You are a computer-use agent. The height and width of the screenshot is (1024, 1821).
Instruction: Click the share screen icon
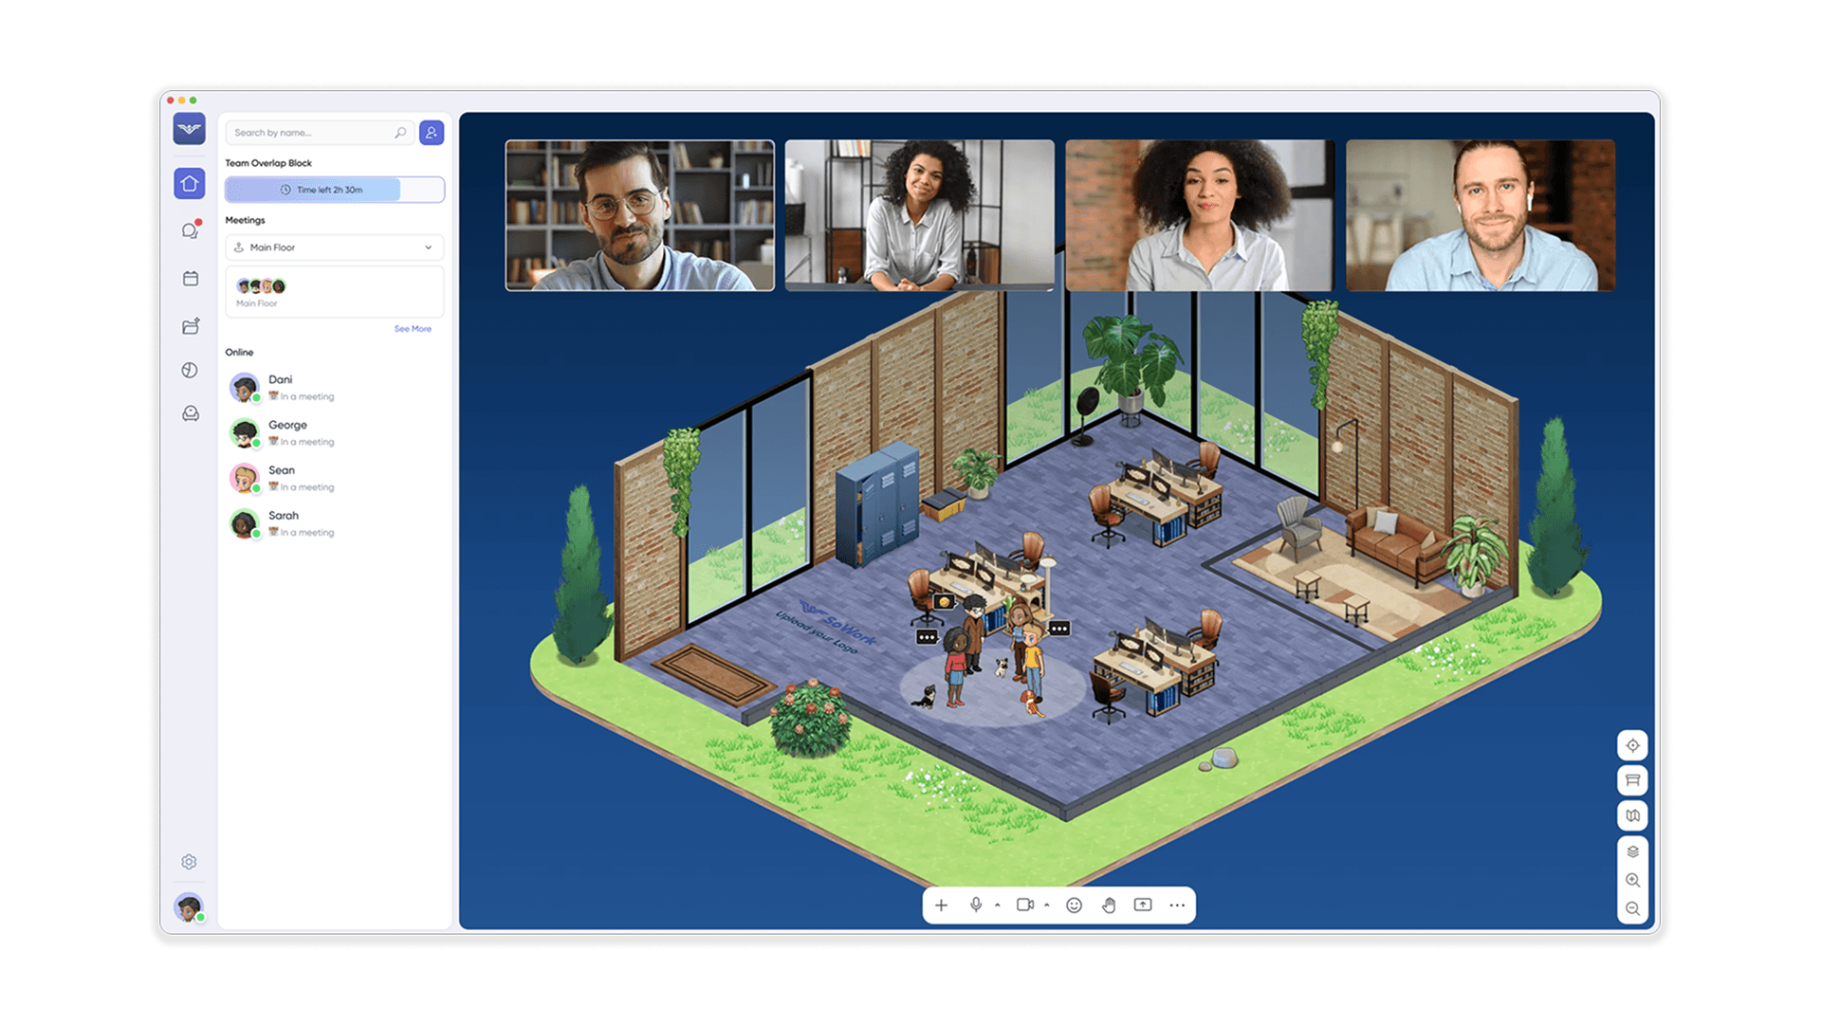pyautogui.click(x=1143, y=905)
